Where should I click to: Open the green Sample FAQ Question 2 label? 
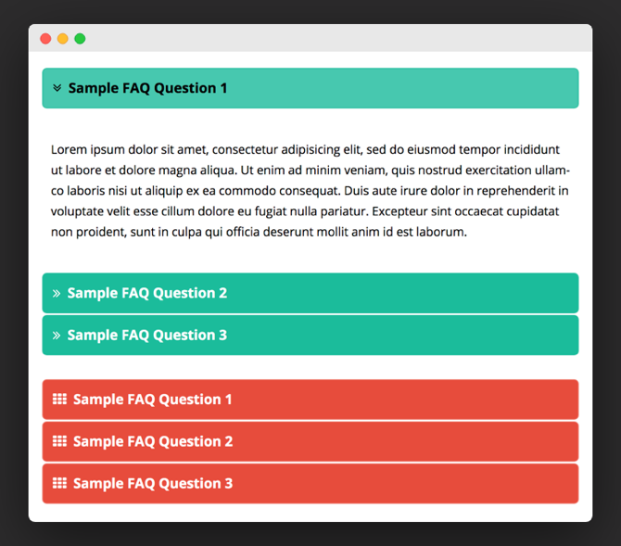coord(147,293)
